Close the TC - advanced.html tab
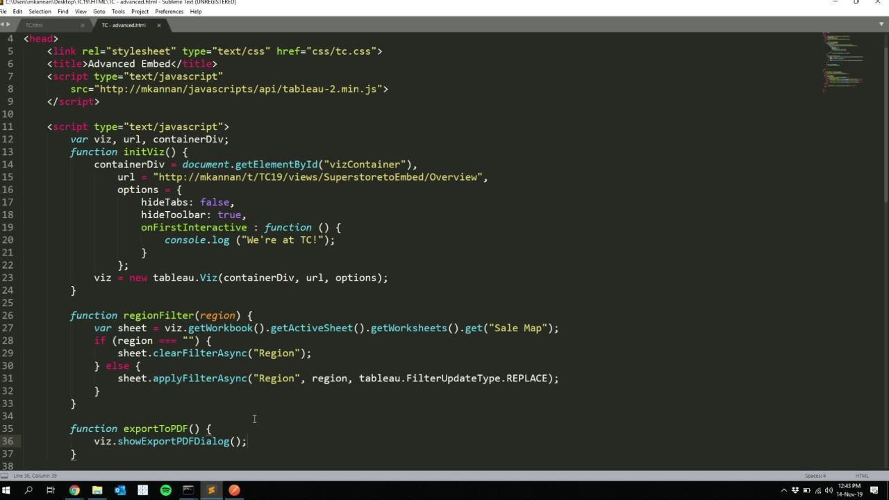Screen dimensions: 889x500 click(158, 25)
